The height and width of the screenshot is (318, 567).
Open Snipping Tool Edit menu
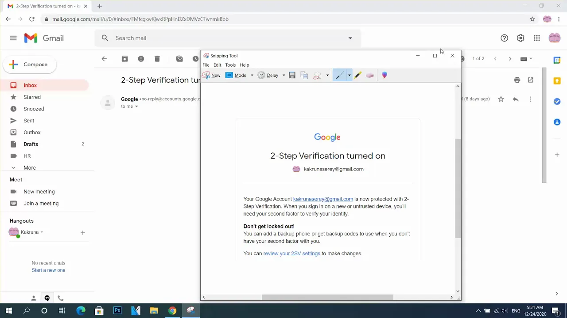pyautogui.click(x=217, y=65)
